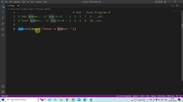Click the num symbol breadcrumb
The width and height of the screenshot is (183, 102).
coord(48,9)
